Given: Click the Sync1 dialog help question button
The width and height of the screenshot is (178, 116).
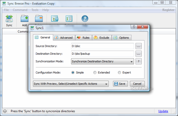Looking at the screenshot, I should (x=134, y=27).
